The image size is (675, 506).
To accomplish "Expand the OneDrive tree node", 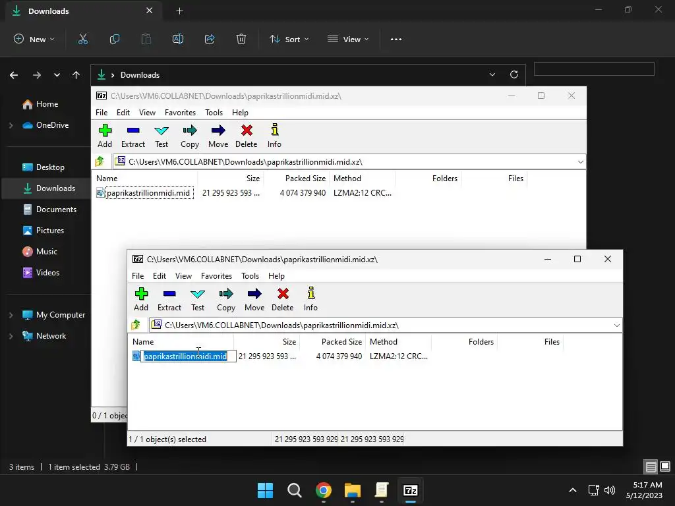I will pos(11,125).
